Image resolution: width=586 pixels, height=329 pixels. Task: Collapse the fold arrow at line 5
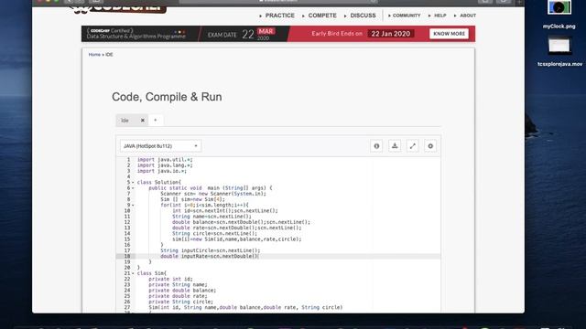(x=133, y=183)
